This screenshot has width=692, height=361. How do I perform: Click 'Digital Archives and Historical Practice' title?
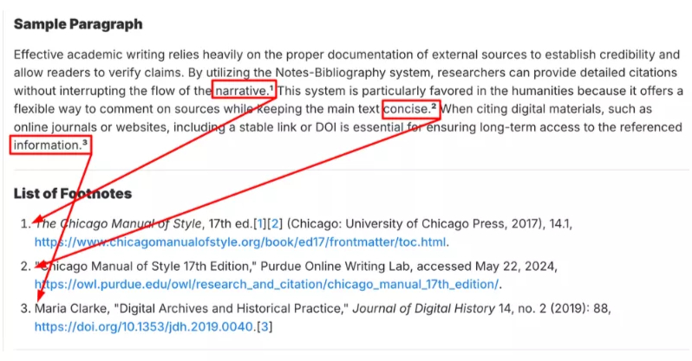click(232, 308)
